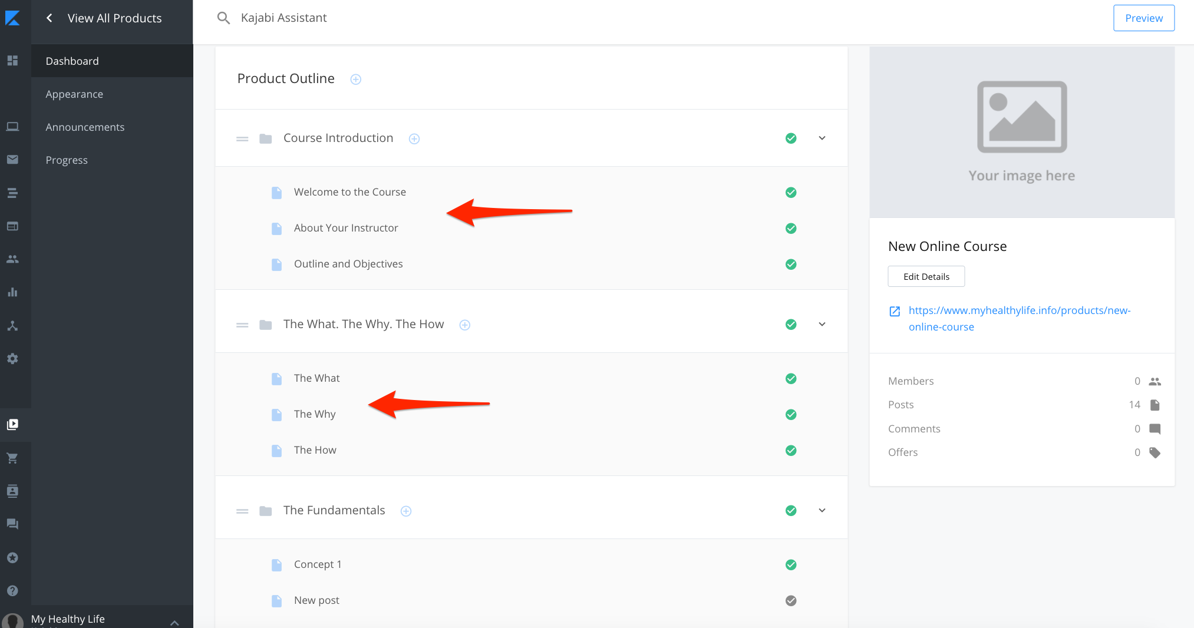This screenshot has height=628, width=1194.
Task: Click the help question mark icon
Action: point(13,591)
